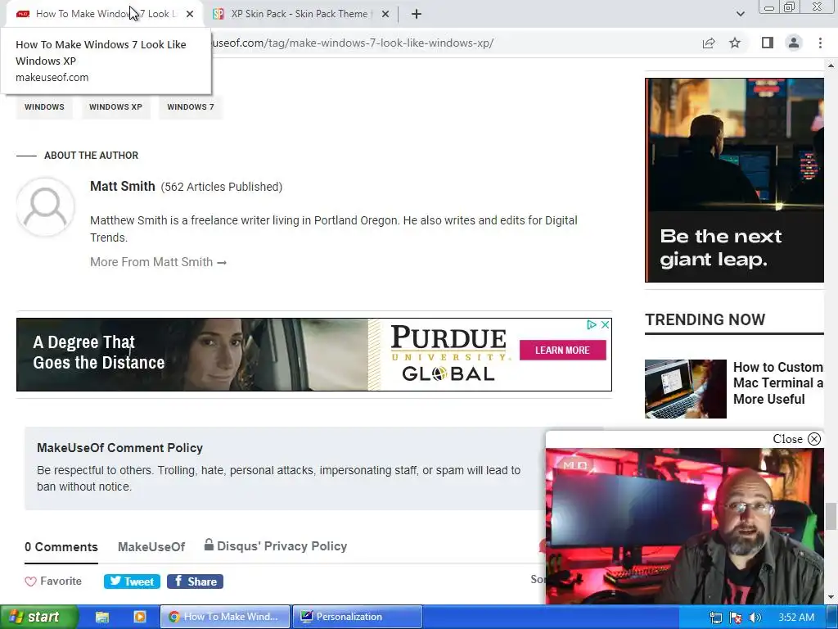The image size is (838, 629).
Task: Open the browser side panel icon
Action: (x=768, y=43)
